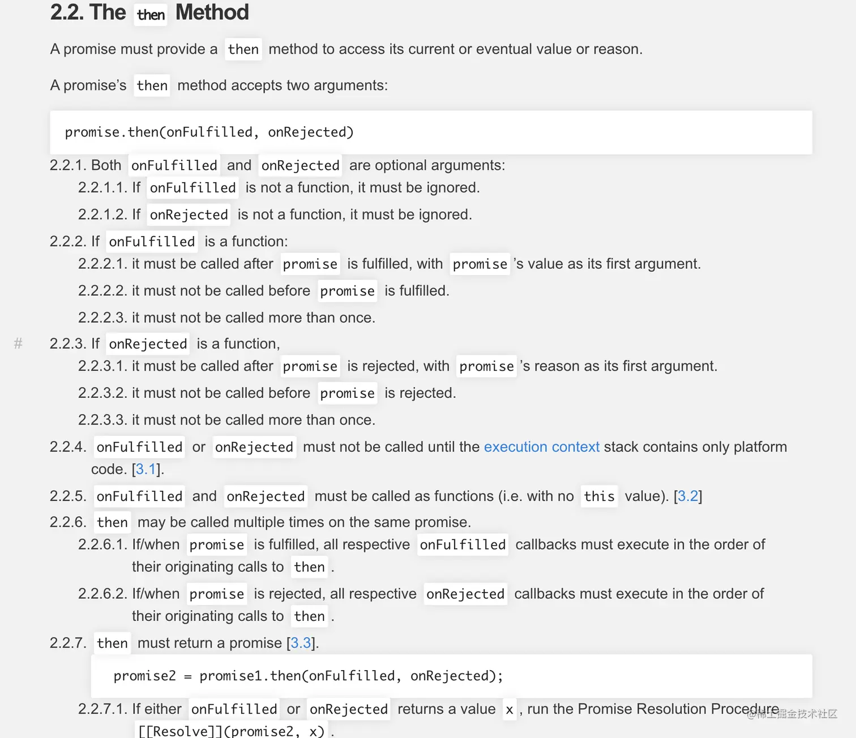Click the [[Resolve]](promise2, x) code snippet
The image size is (856, 738).
[232, 731]
